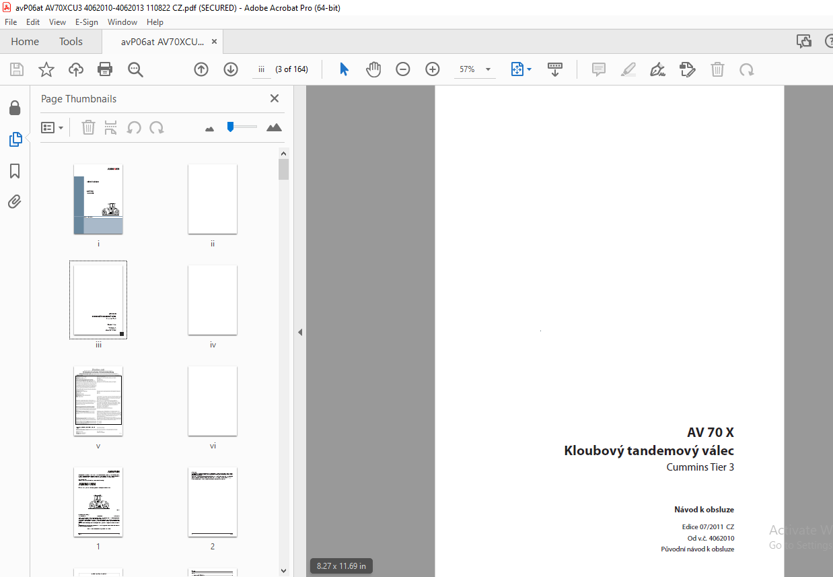Click the page number input field
Viewport: 833px width, 577px height.
(261, 69)
